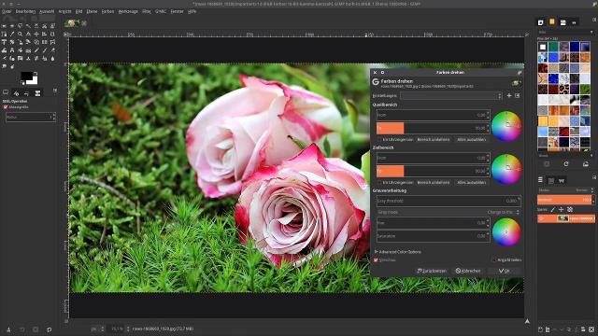Open the Gray mode dropdown
This screenshot has height=336, width=598.
click(448, 212)
